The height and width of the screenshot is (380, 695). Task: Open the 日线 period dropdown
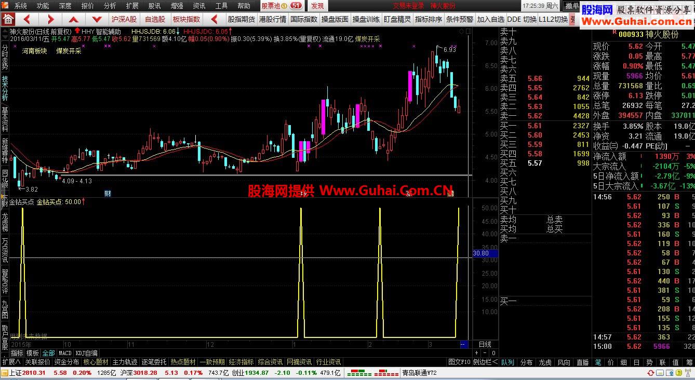point(485,344)
